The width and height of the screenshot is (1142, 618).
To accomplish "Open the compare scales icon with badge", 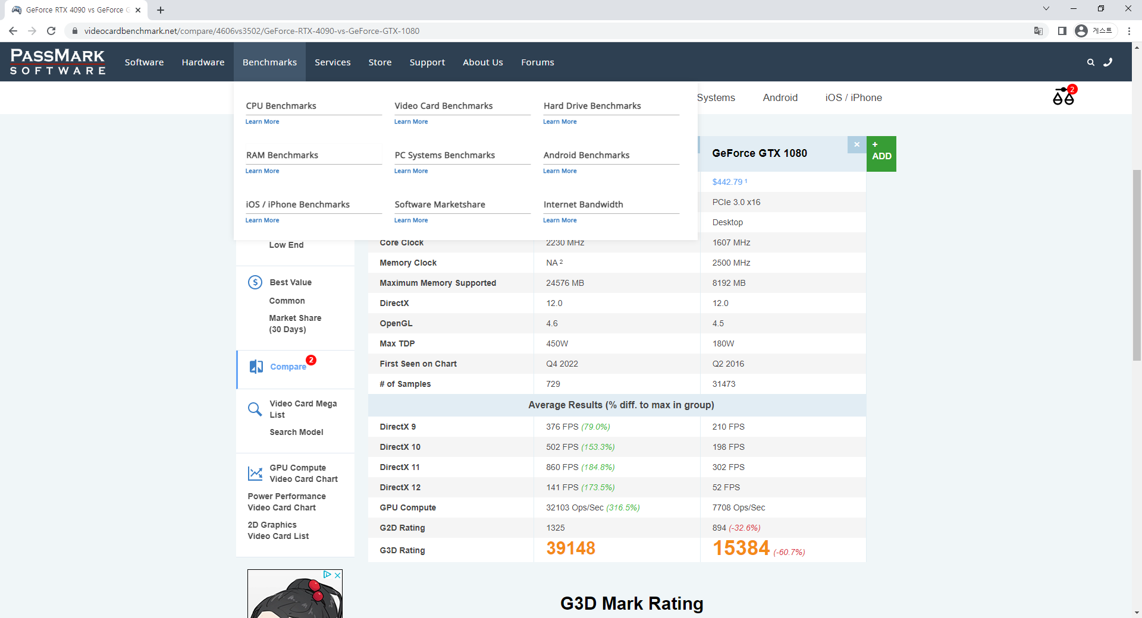I will [x=1064, y=96].
